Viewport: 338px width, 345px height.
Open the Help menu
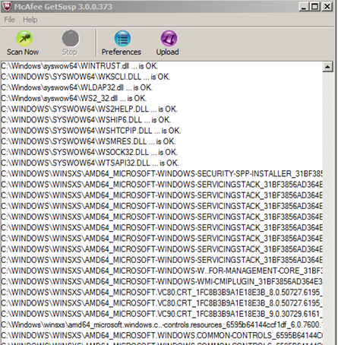pyautogui.click(x=30, y=20)
